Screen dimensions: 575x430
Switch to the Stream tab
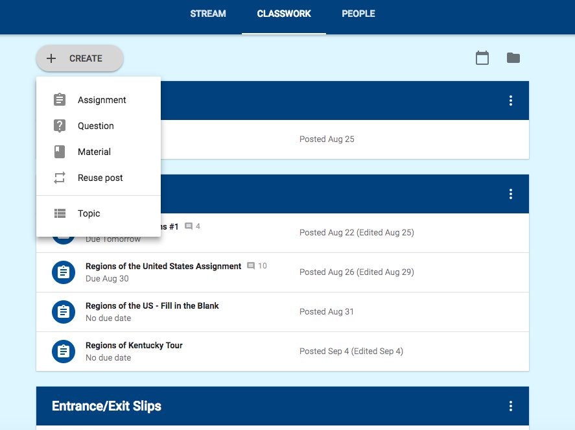coord(208,14)
